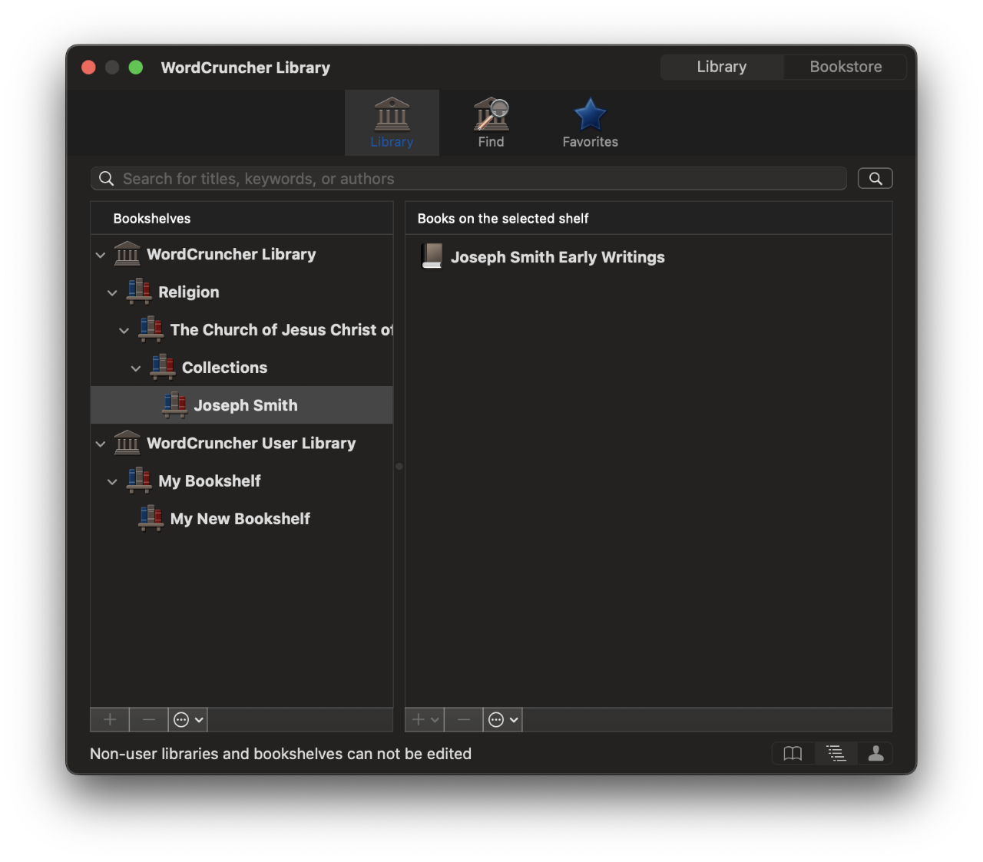Click the My New Bookshelf shelf icon
This screenshot has width=983, height=862.
pos(151,517)
